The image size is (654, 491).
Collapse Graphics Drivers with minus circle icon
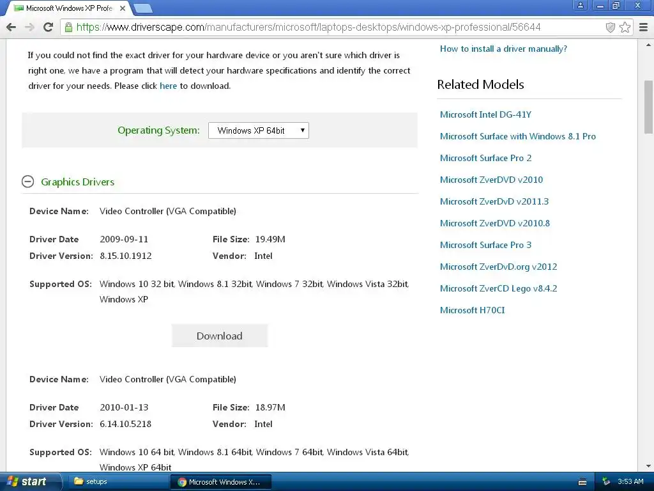coord(28,182)
